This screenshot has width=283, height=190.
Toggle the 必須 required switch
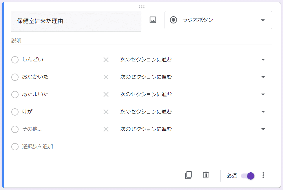click(x=248, y=176)
